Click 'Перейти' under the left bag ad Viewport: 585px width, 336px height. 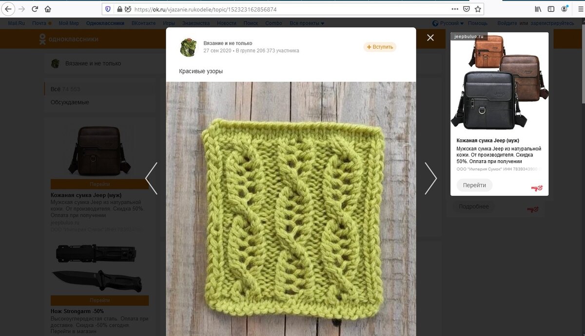(x=99, y=184)
